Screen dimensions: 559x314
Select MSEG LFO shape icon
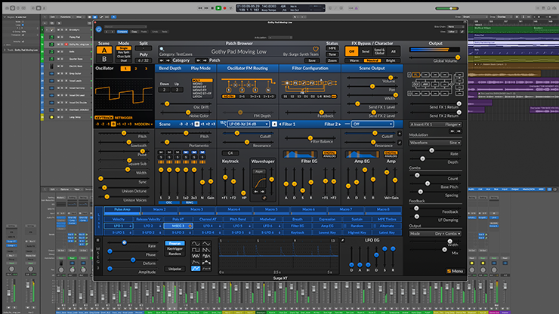click(196, 269)
